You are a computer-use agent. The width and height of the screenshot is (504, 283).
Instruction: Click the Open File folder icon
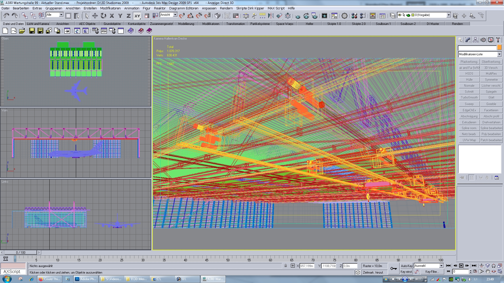pos(22,31)
